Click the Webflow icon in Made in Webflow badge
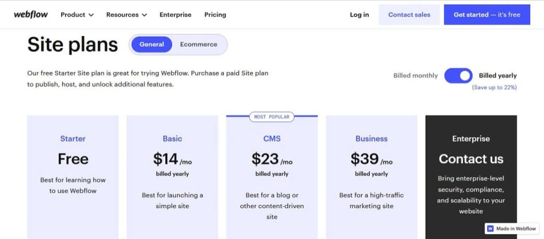The height and width of the screenshot is (239, 544). tap(490, 228)
